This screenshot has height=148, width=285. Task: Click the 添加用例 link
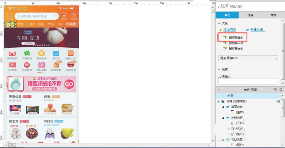pyautogui.click(x=229, y=30)
